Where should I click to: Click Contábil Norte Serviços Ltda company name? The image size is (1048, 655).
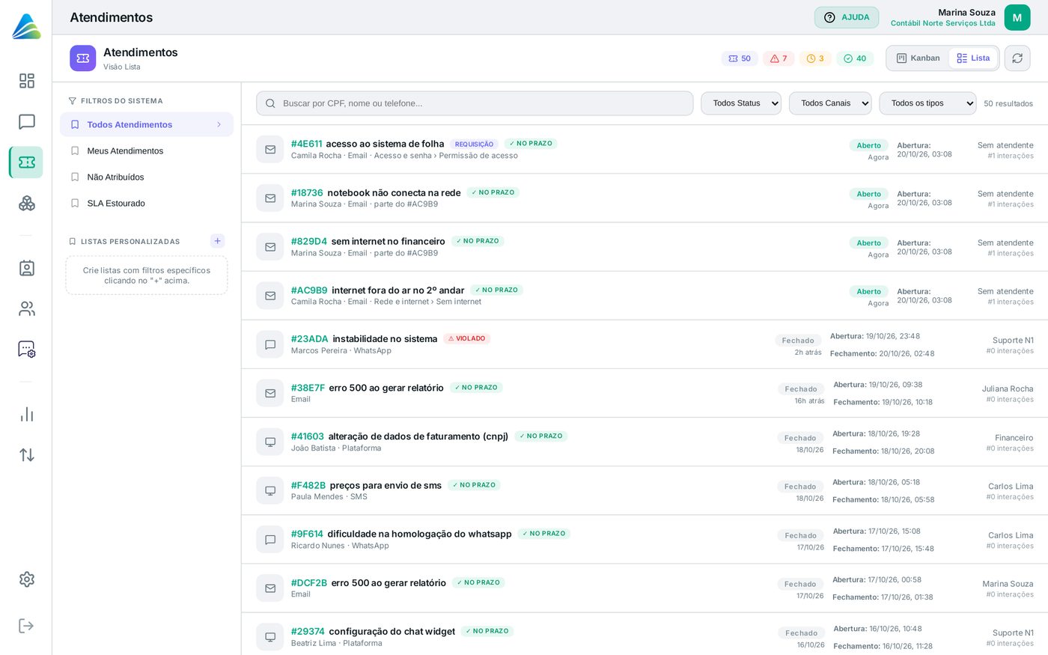tap(942, 23)
